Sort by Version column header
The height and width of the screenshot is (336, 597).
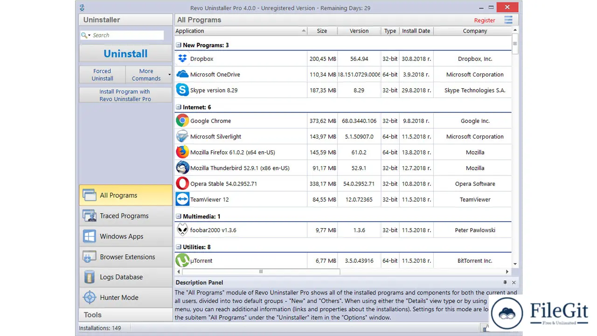[x=359, y=31]
